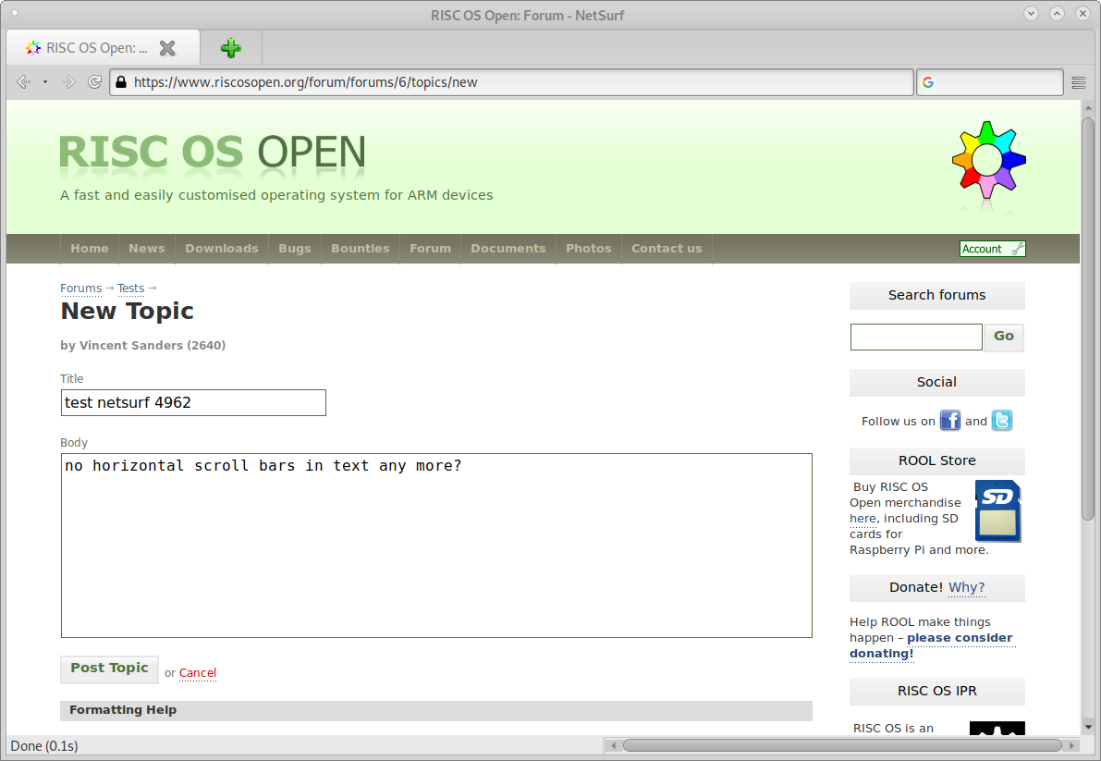The image size is (1101, 761).
Task: Click the SD card store image
Action: tap(997, 510)
